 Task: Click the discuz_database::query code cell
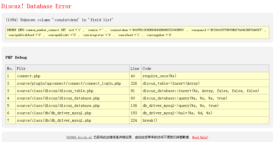coord(185,98)
